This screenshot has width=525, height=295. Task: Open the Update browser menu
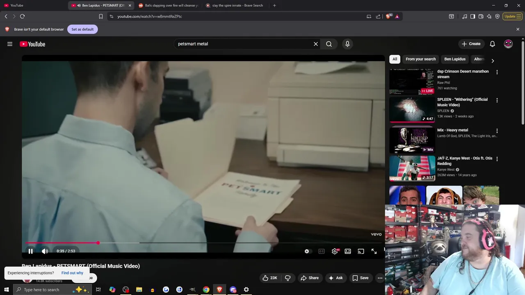click(x=513, y=16)
